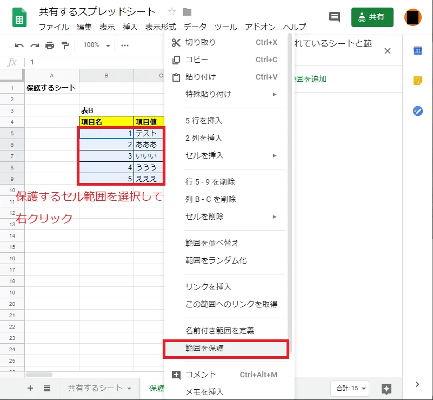Select 範囲をランダム化
Screen dimensions: 433x400
click(x=226, y=260)
